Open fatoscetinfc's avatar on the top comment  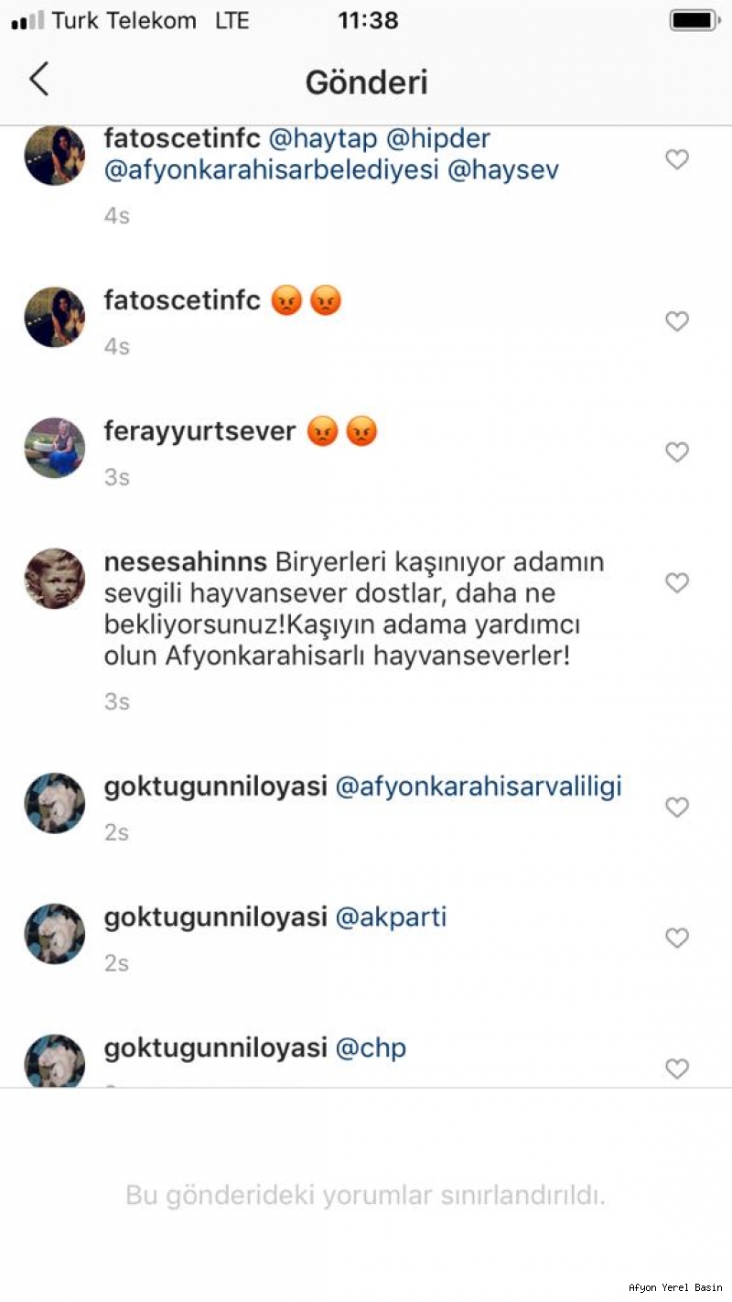pos(54,155)
